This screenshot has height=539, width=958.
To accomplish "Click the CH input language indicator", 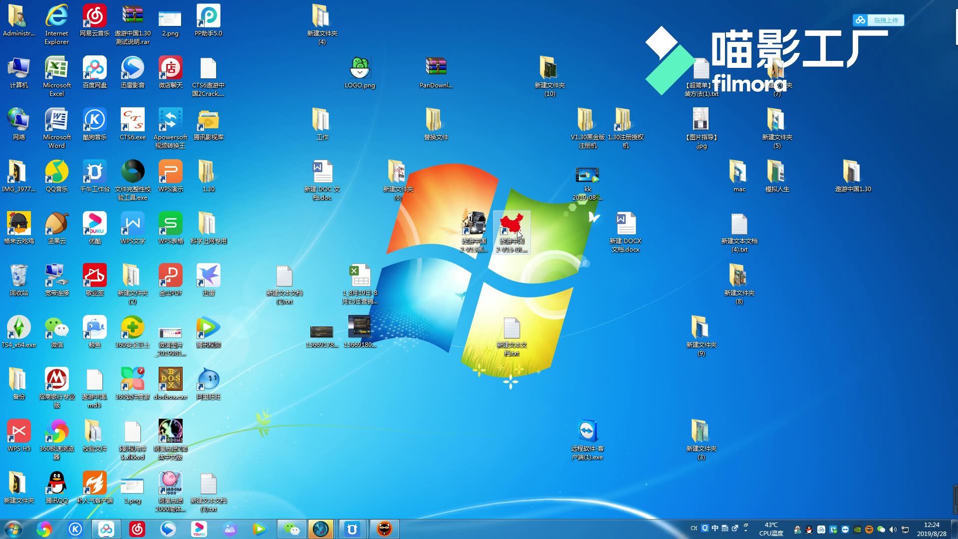I will point(694,528).
